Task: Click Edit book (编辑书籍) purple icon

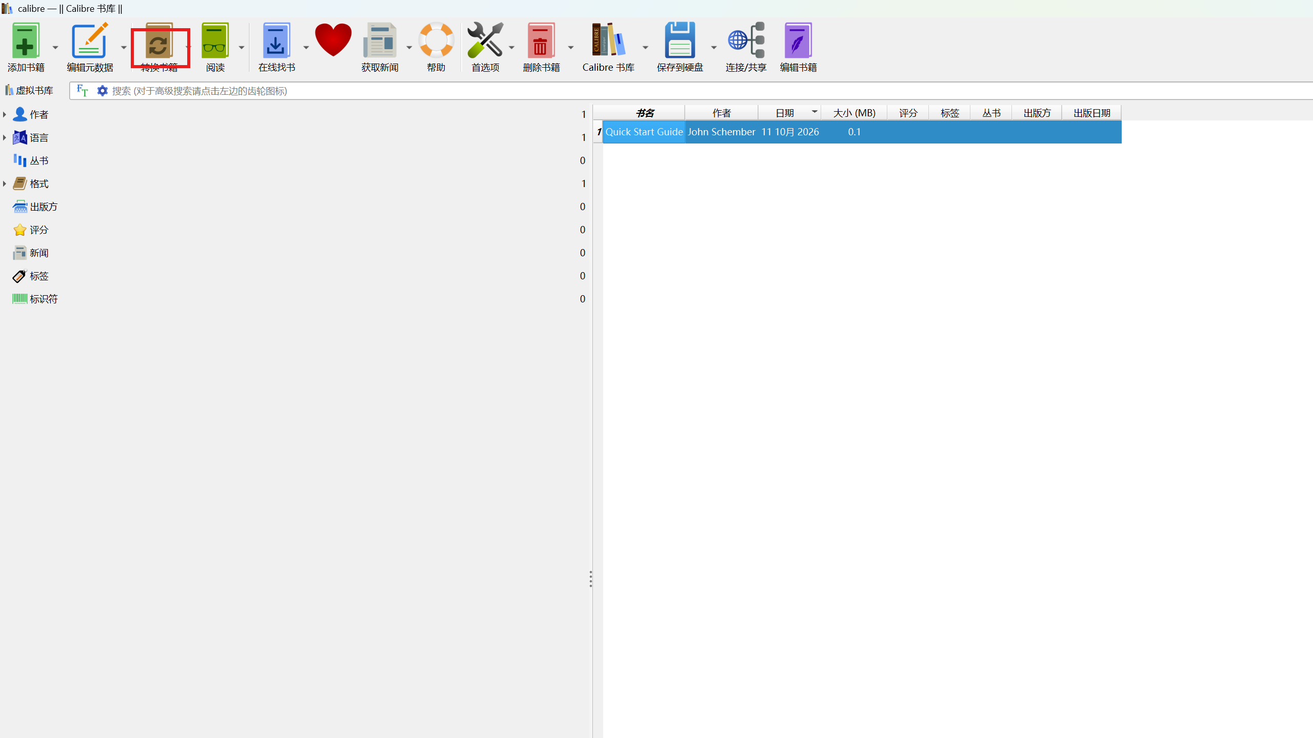Action: coord(798,40)
